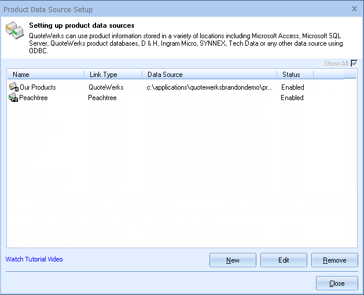The height and width of the screenshot is (295, 364).
Task: Open the Watch Tutorial Video link
Action: tap(34, 259)
